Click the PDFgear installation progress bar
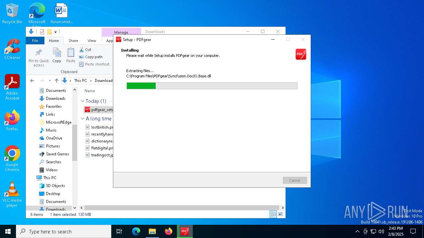 coord(212,86)
